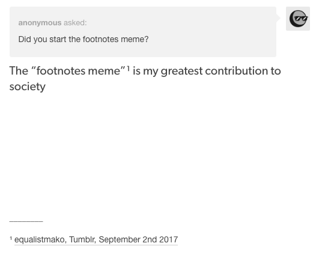Click the superscript 1 after footnotes meme
316x255 pixels.
(128, 69)
